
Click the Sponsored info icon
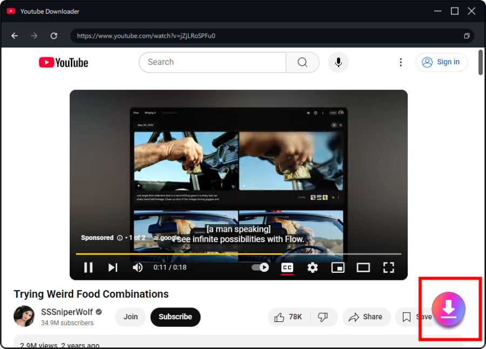coord(120,238)
